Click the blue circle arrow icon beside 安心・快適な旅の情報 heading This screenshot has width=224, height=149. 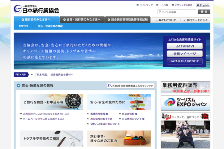point(18,86)
